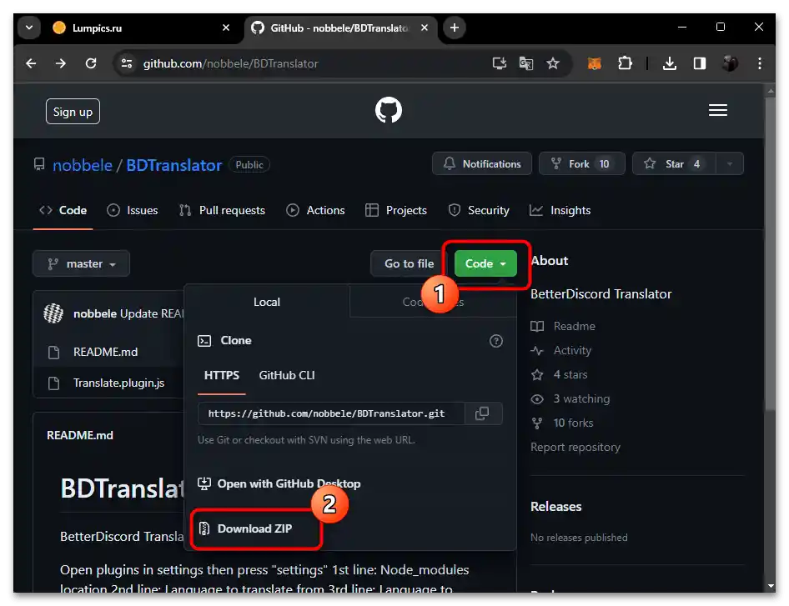Fork the repository

click(581, 164)
